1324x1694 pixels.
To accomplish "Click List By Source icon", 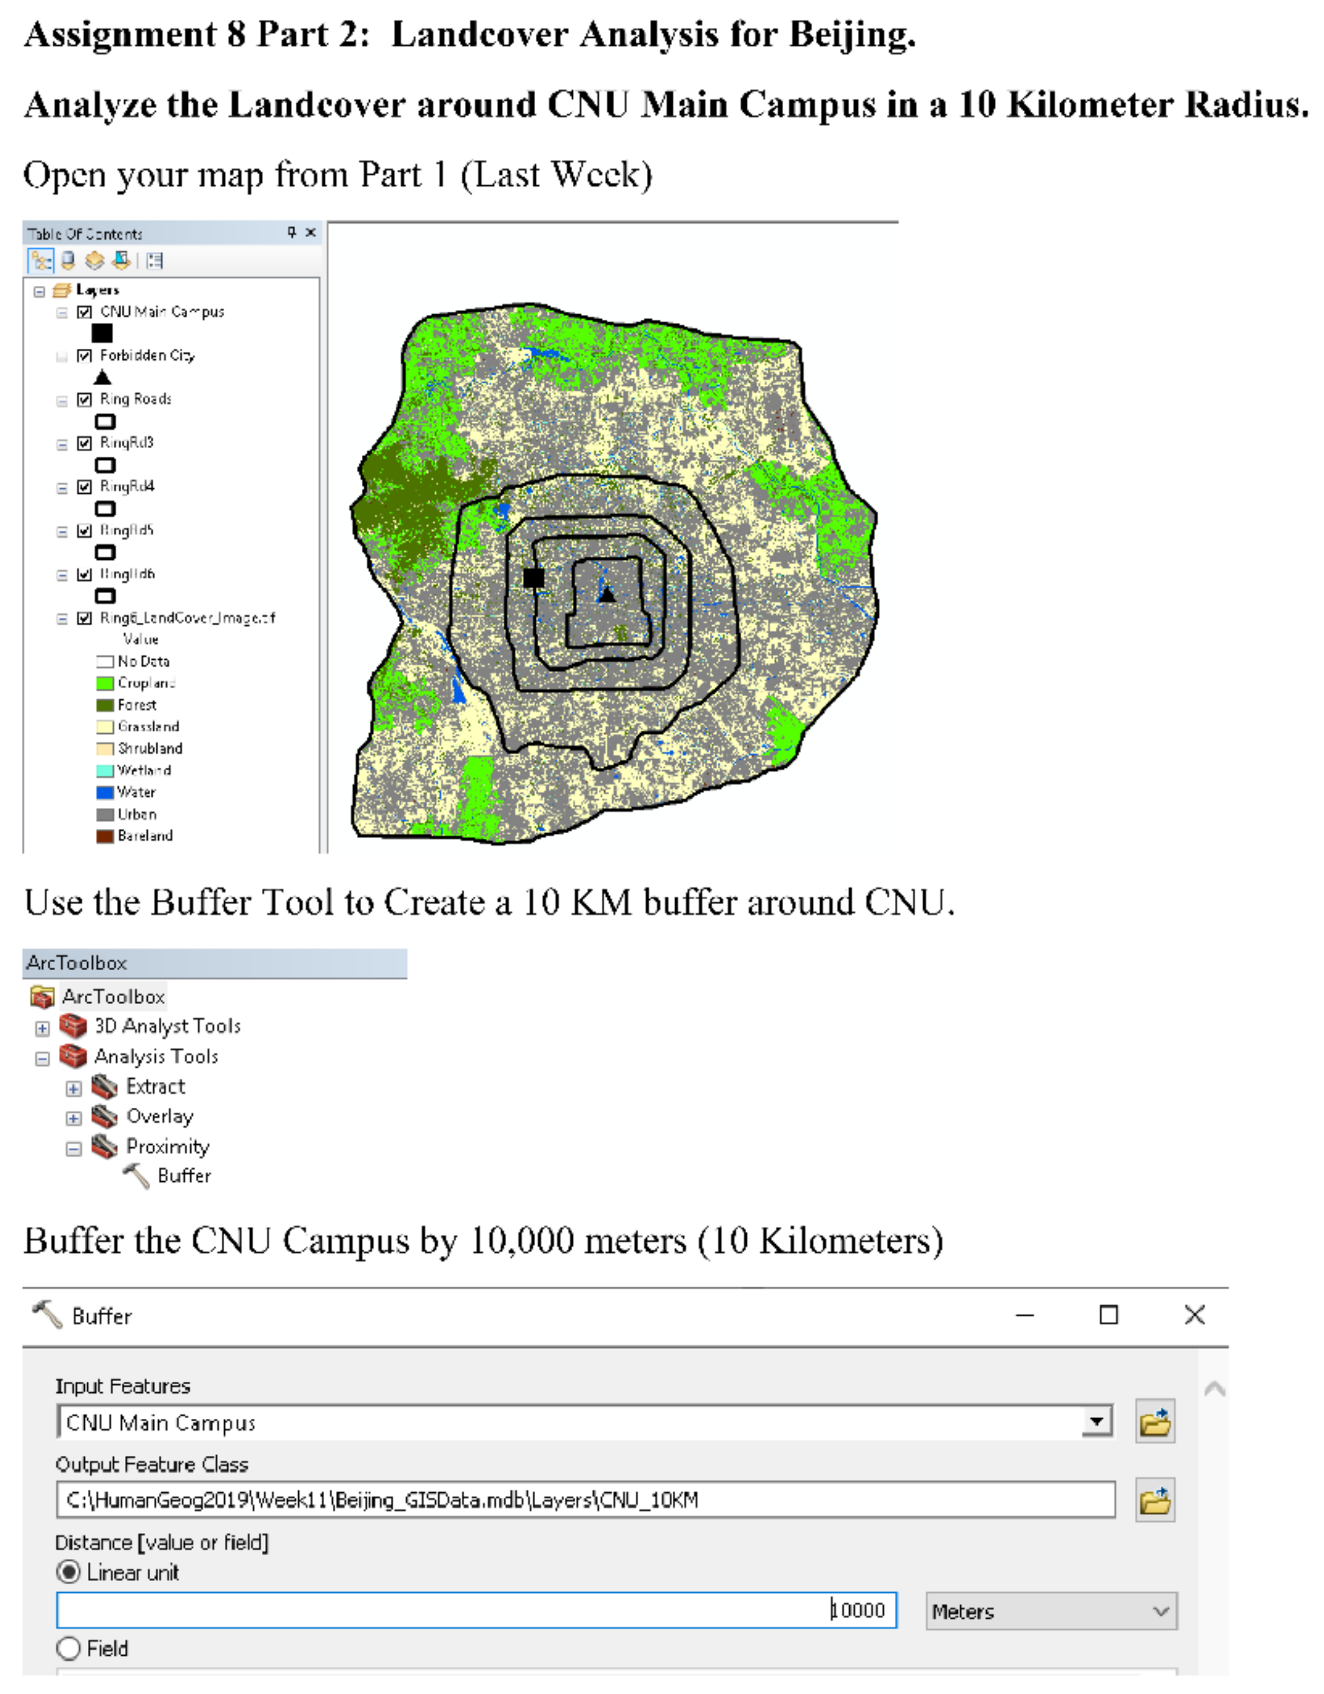I will 68,261.
